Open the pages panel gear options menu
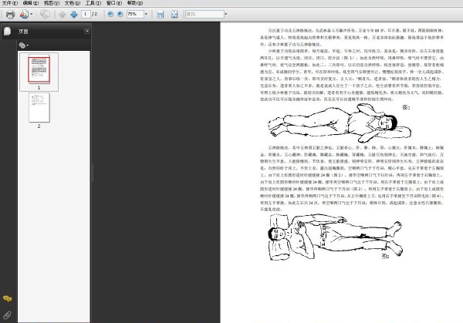Screen dimensions: 463x323 24,45
